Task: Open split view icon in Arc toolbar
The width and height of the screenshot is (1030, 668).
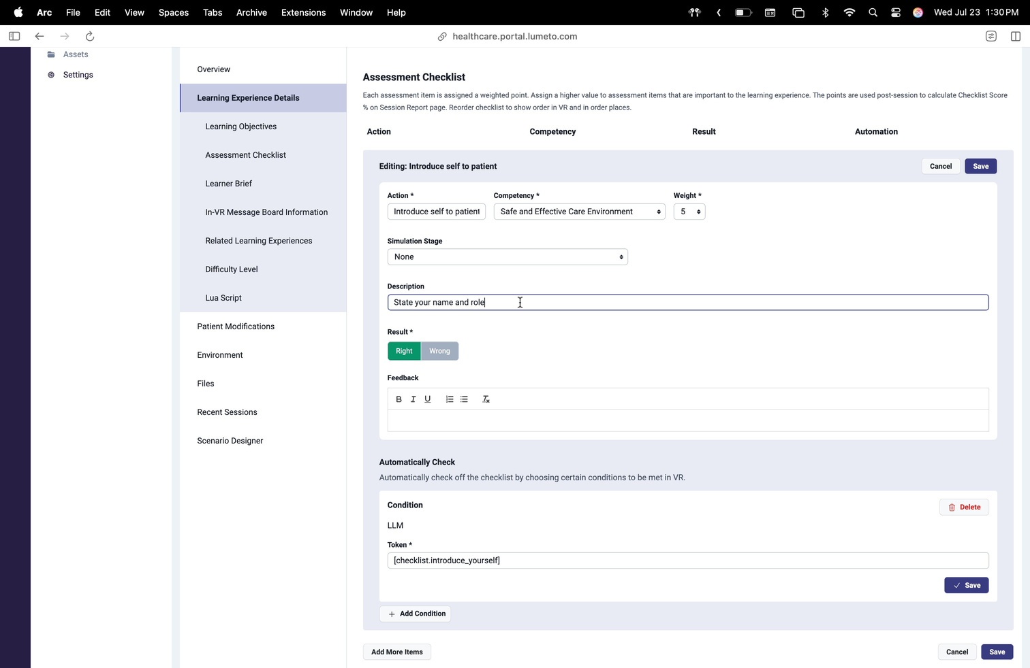Action: click(1016, 36)
